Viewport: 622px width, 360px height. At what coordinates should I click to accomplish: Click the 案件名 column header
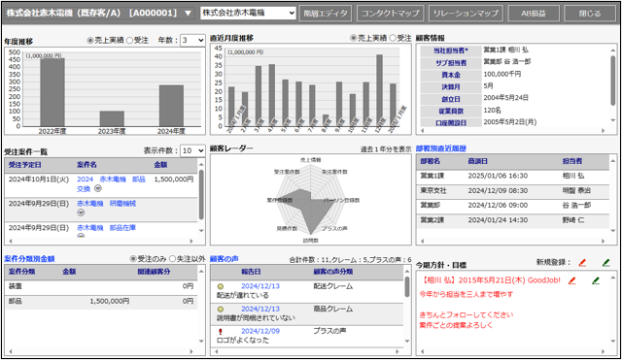[x=86, y=165]
